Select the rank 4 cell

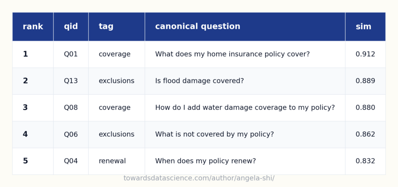(x=33, y=134)
